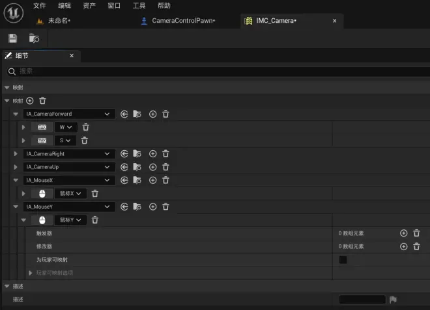Add a trigger element in the 触发器 row
Screen dimensions: 430x310
click(x=404, y=233)
